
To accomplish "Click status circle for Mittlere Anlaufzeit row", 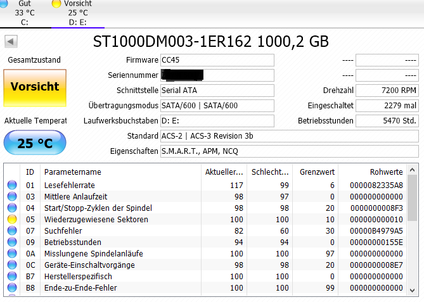I will click(12, 196).
